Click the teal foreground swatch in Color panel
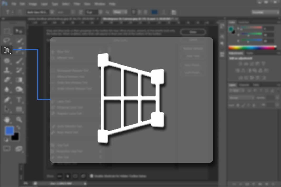281x187 pixels. coord(231,29)
